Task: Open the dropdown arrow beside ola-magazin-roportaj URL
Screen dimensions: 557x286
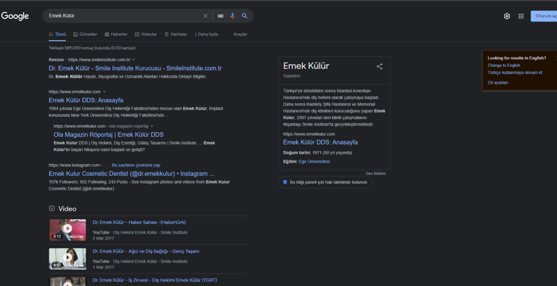Action: [x=152, y=126]
